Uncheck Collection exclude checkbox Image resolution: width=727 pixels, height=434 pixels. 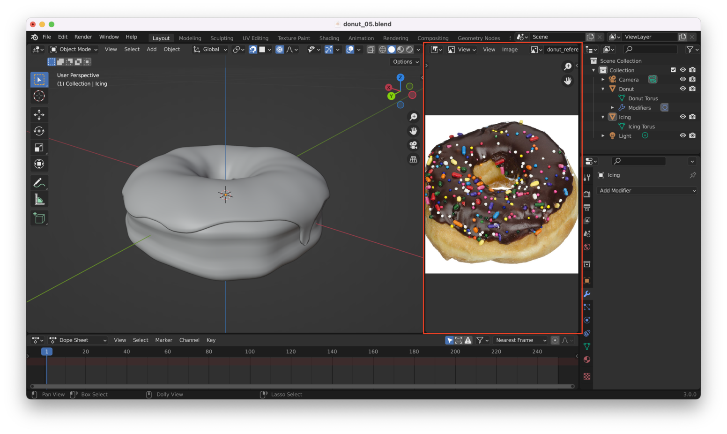(x=673, y=70)
